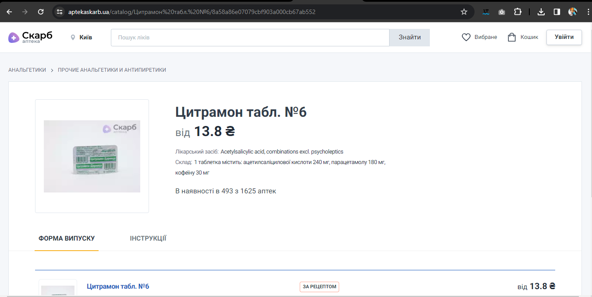Open the Кошик shopping cart icon
This screenshot has height=297, width=592.
[511, 37]
